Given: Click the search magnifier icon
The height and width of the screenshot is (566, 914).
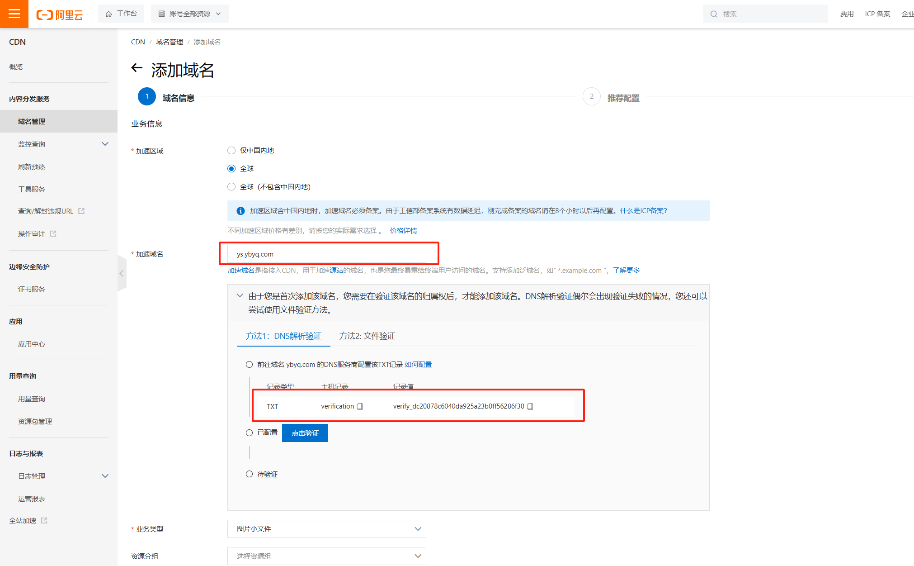Looking at the screenshot, I should point(714,14).
